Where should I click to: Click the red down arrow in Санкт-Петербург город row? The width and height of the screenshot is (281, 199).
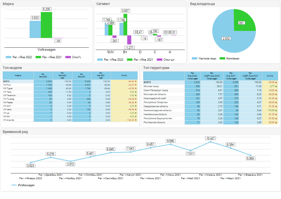276,90
